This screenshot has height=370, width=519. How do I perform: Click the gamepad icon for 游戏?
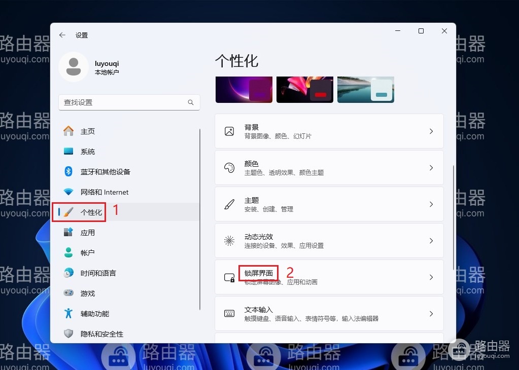68,293
